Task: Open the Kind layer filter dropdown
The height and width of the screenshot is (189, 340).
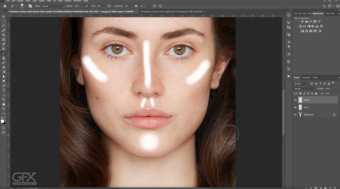Action: click(x=301, y=84)
